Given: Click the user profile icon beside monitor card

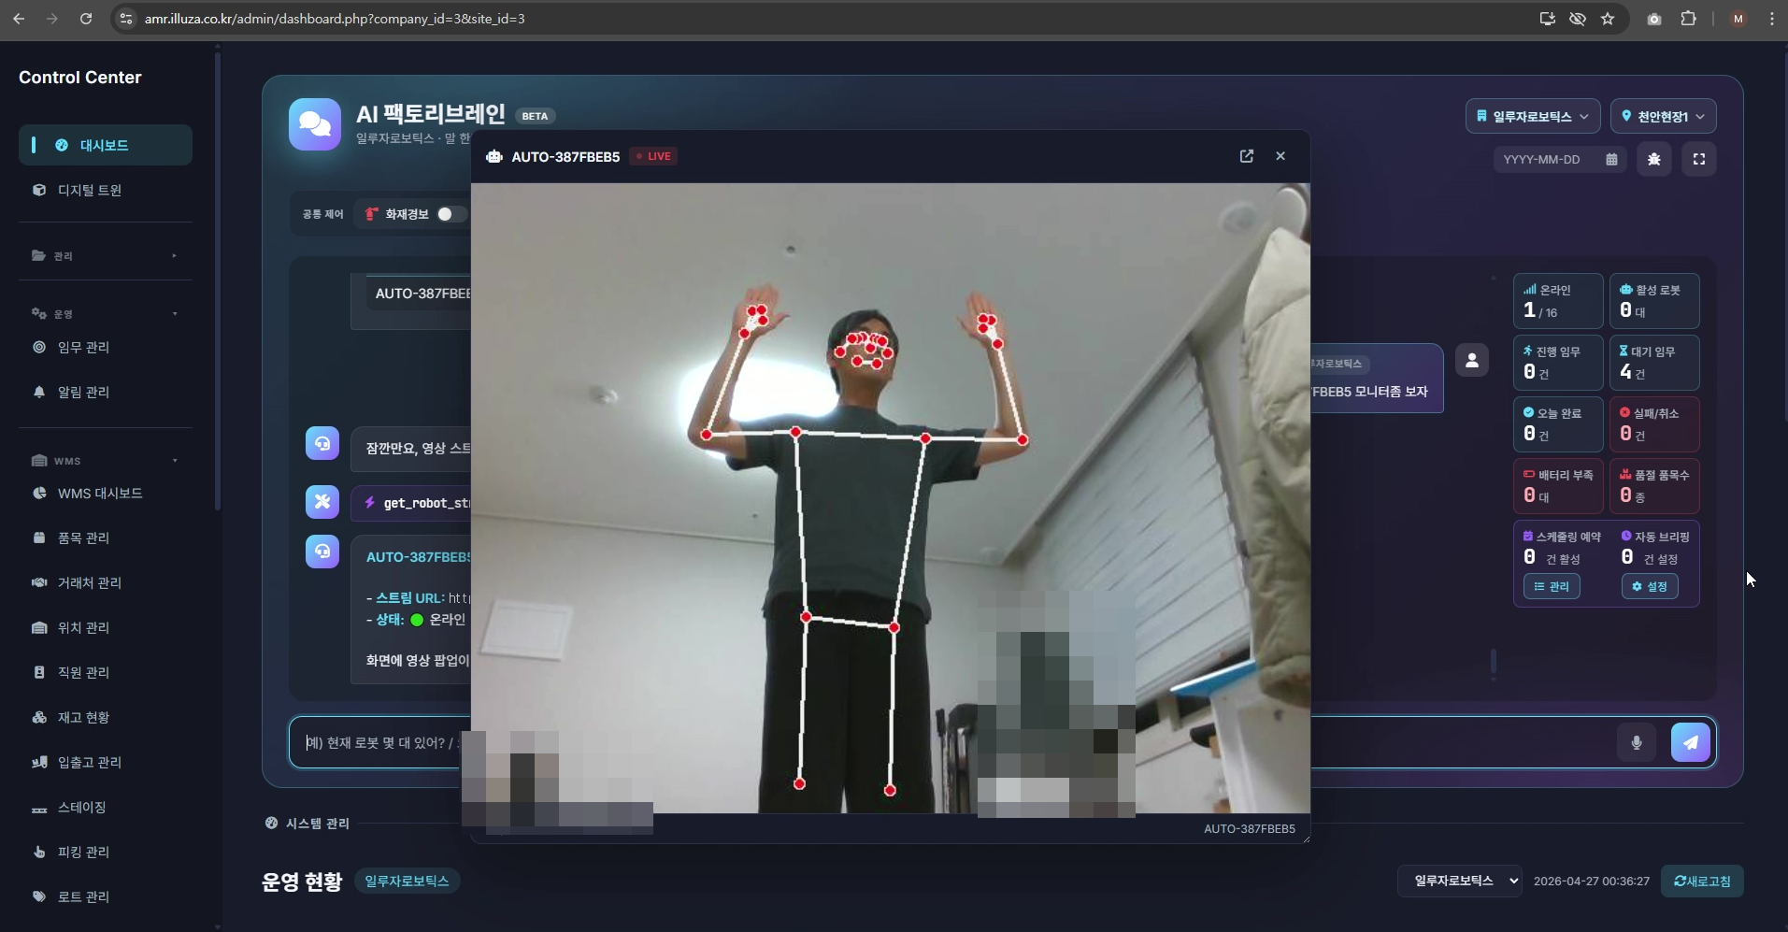Looking at the screenshot, I should point(1472,360).
